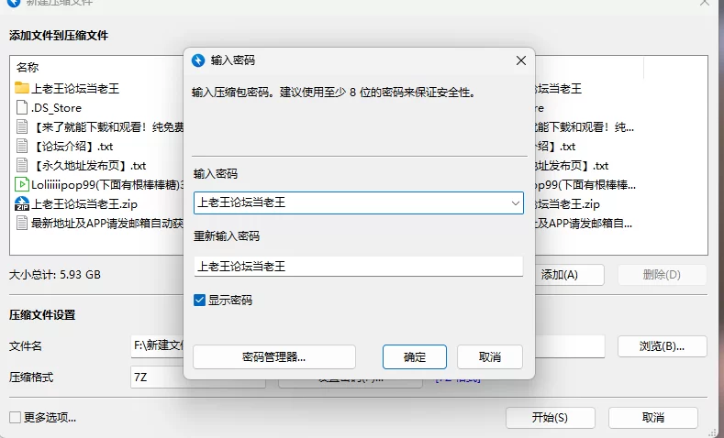Select the .DS_Store file icon
The image size is (724, 438).
[x=22, y=107]
